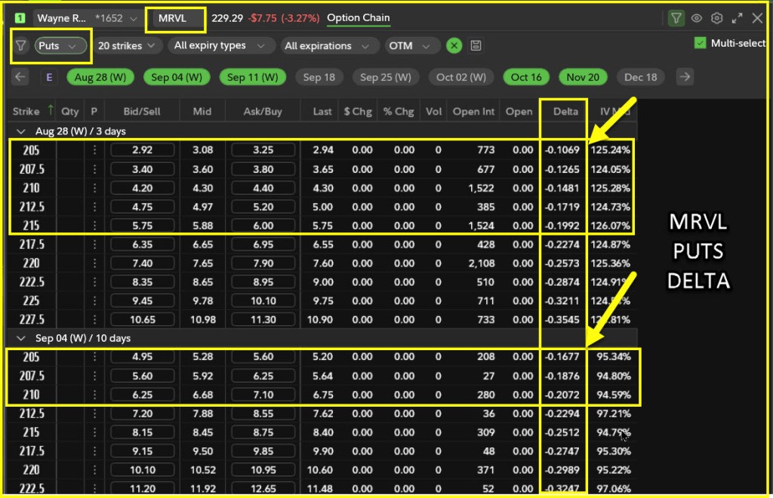This screenshot has width=773, height=498.
Task: Open the Wayne R... account dropdown
Action: click(88, 18)
